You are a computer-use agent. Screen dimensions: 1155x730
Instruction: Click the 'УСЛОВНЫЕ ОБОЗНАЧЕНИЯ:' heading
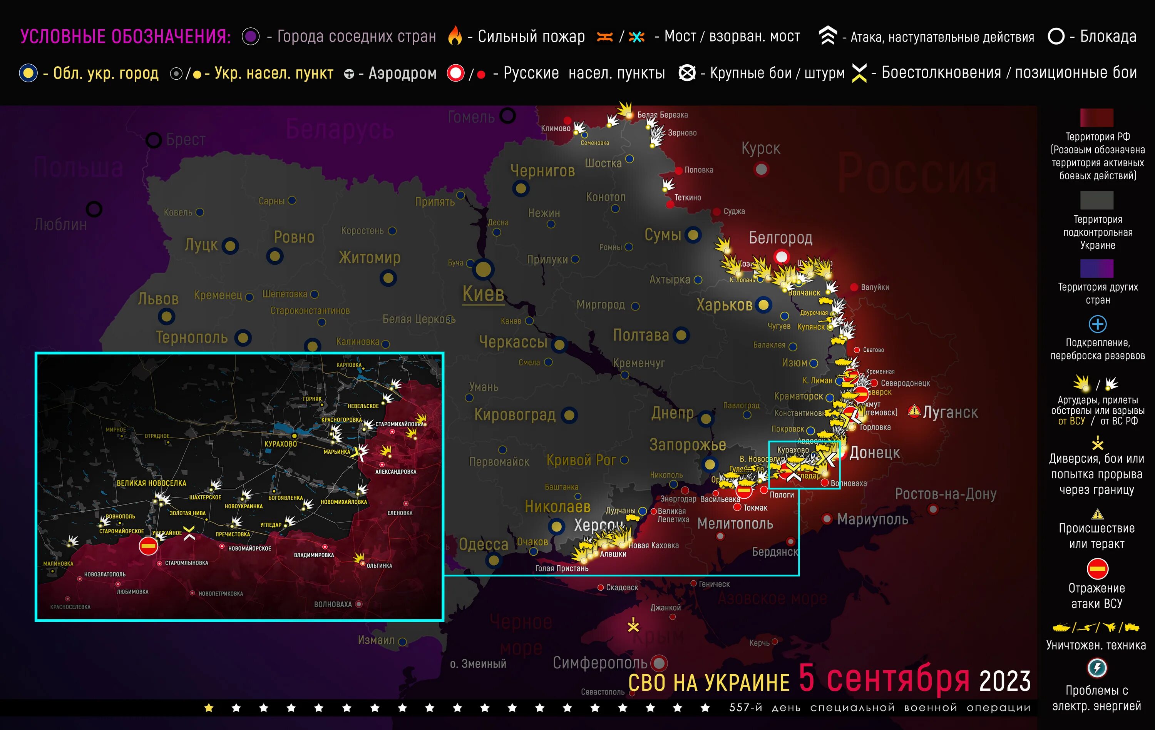(125, 37)
